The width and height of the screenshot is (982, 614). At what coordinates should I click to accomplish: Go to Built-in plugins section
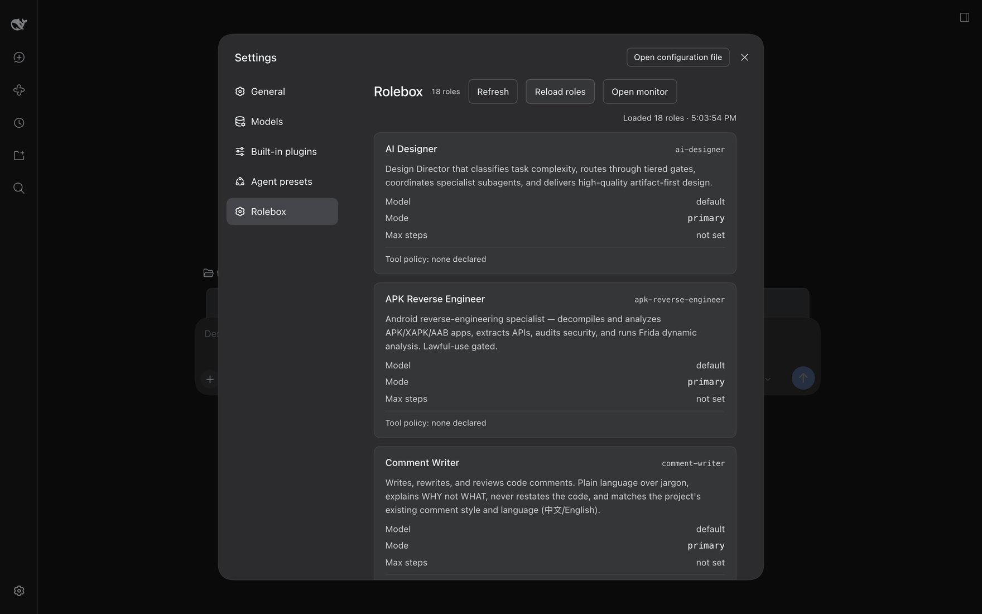tap(282, 152)
